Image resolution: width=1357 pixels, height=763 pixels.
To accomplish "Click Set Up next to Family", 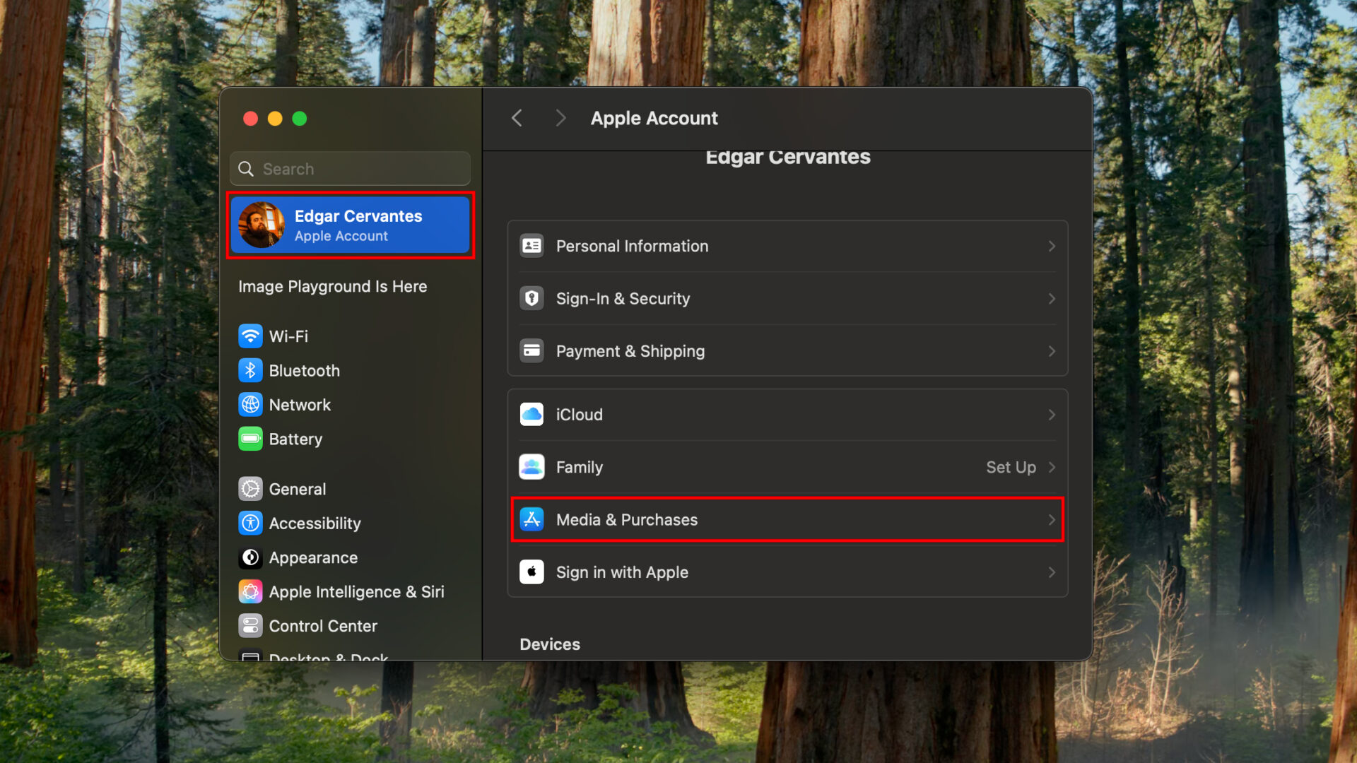I will 1011,467.
